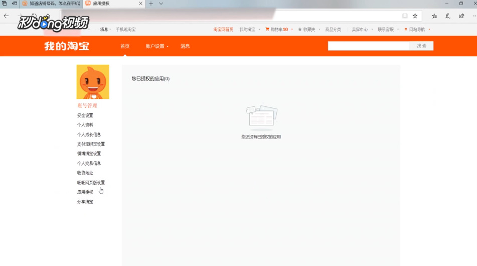Open 应用授权 in sidebar
The height and width of the screenshot is (266, 477).
pos(85,192)
